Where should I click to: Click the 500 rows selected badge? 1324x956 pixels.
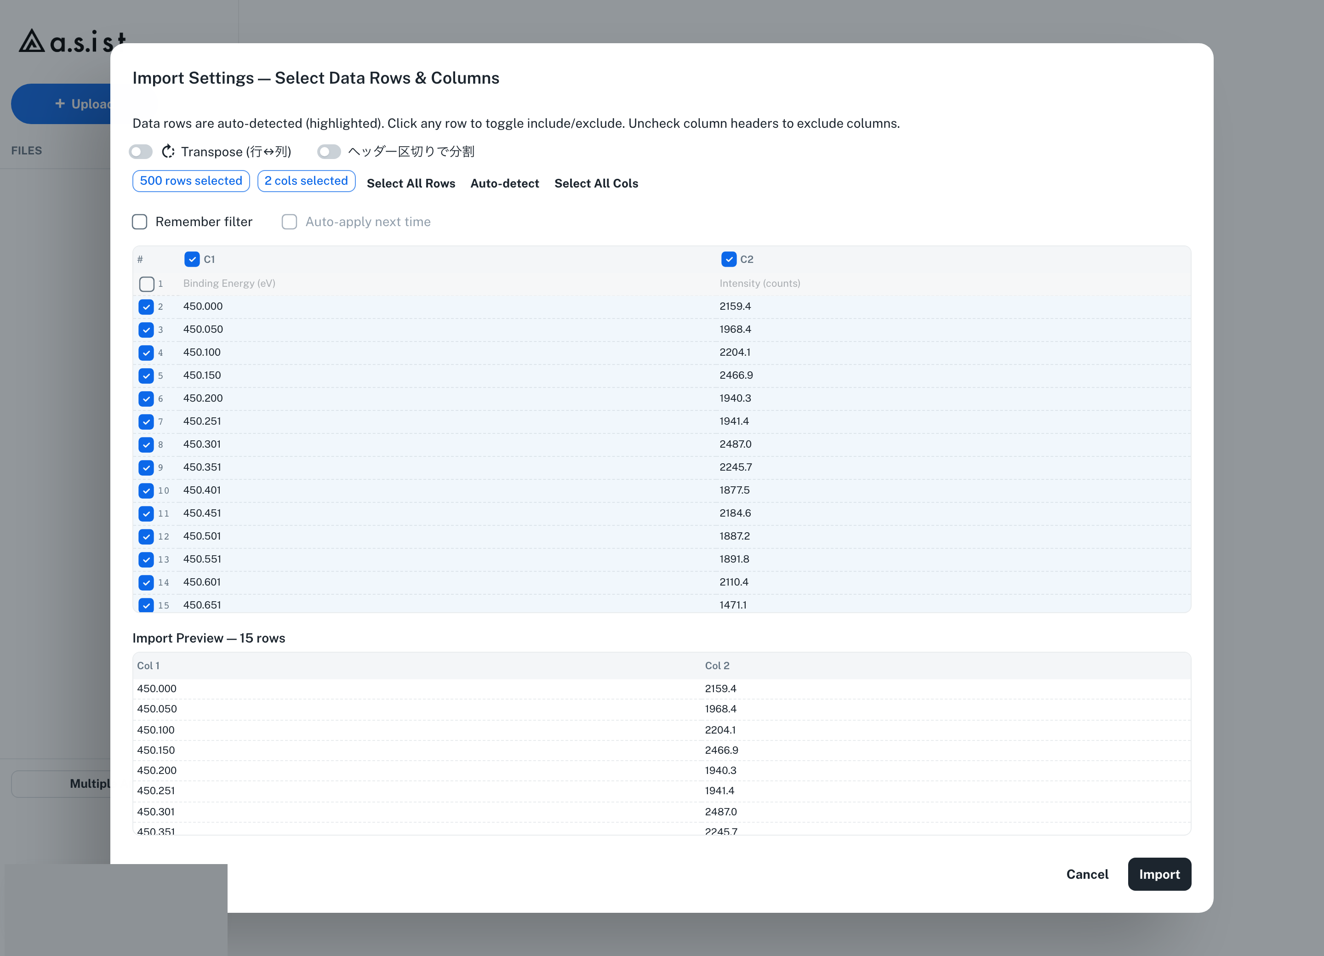click(191, 181)
